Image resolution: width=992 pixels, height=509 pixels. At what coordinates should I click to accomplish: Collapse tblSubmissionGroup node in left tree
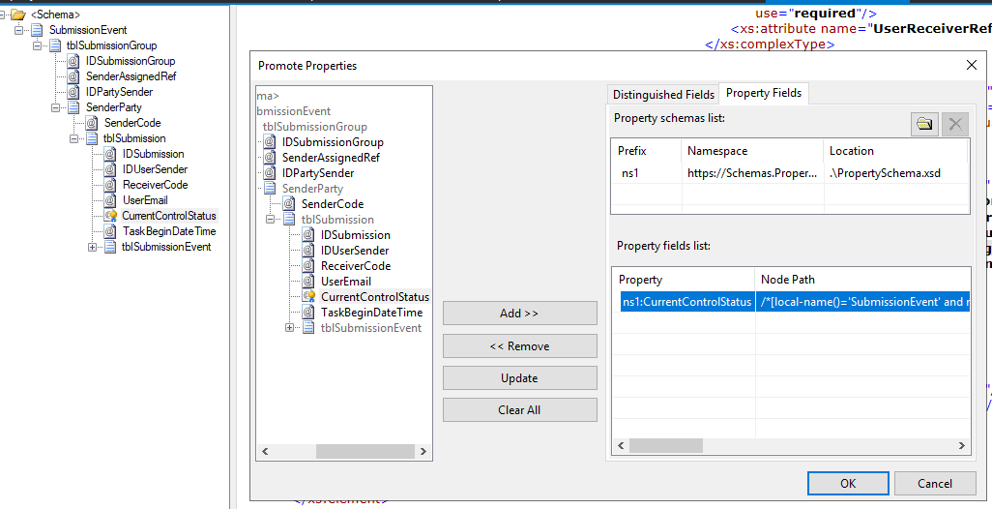[x=38, y=45]
